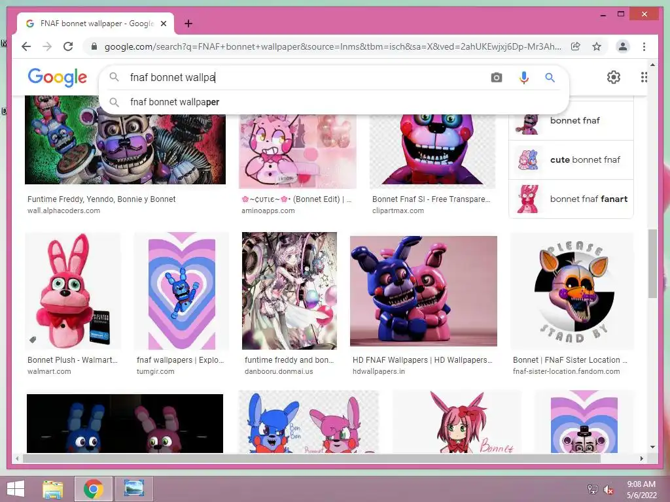Image resolution: width=670 pixels, height=502 pixels.
Task: Click the address bar URL
Action: (333, 46)
